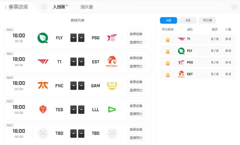Click the medal icon in T1 standings row
The width and height of the screenshot is (240, 145).
click(168, 40)
